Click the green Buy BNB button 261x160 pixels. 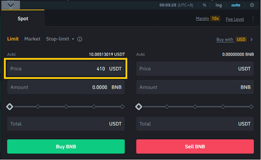pyautogui.click(x=66, y=146)
